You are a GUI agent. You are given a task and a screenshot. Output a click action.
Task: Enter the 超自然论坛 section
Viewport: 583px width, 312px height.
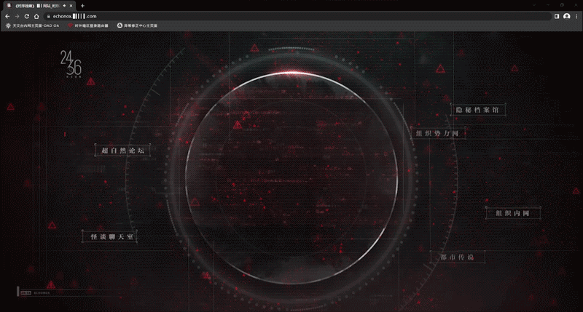pos(122,150)
